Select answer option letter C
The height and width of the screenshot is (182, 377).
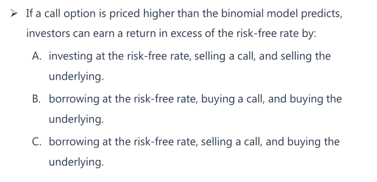coord(38,142)
